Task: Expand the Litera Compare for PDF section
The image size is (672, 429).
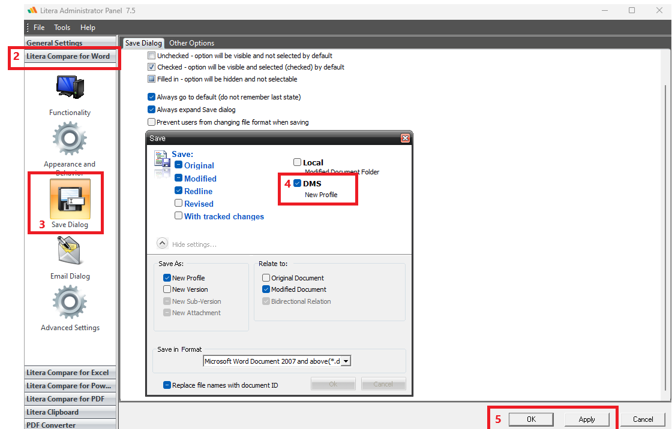Action: (70, 398)
